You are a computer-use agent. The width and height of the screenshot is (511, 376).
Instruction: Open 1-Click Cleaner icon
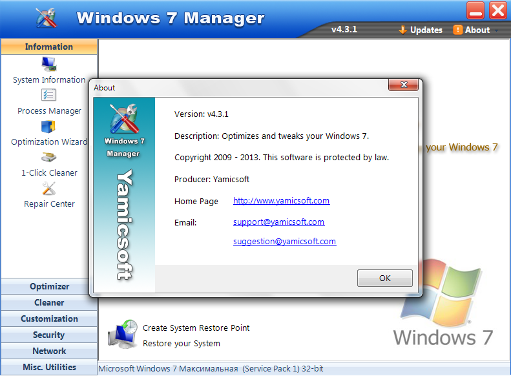point(49,158)
